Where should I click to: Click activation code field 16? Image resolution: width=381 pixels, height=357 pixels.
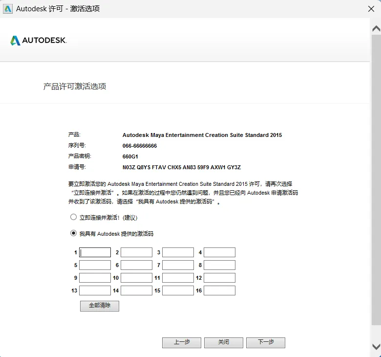coord(220,290)
